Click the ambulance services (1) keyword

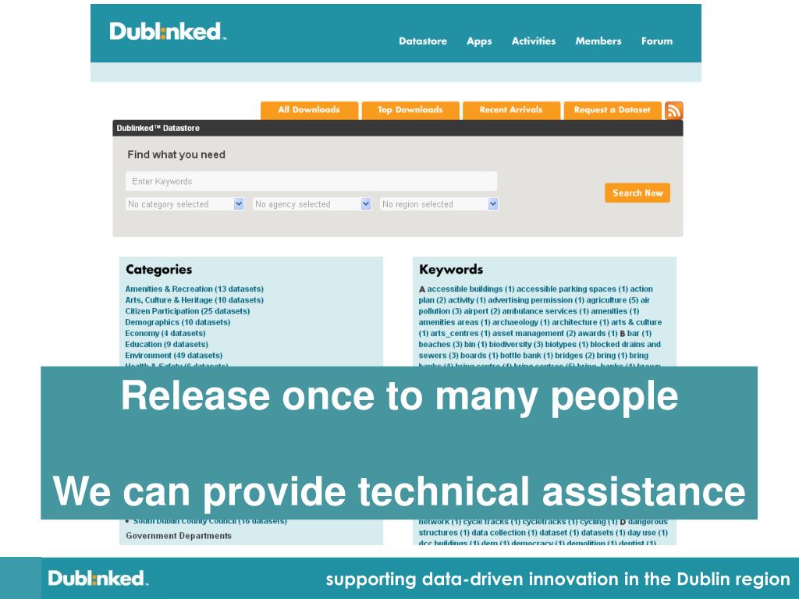pyautogui.click(x=545, y=311)
